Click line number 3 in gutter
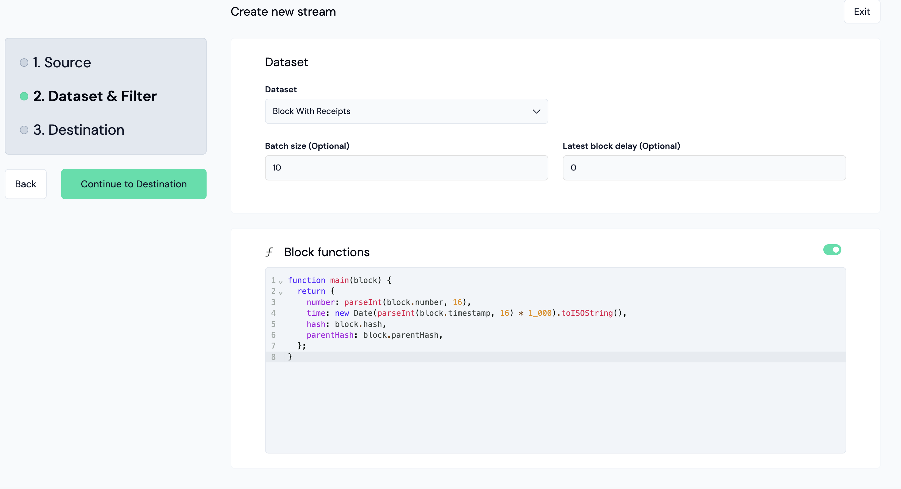Screen dimensions: 901x489 pos(273,302)
